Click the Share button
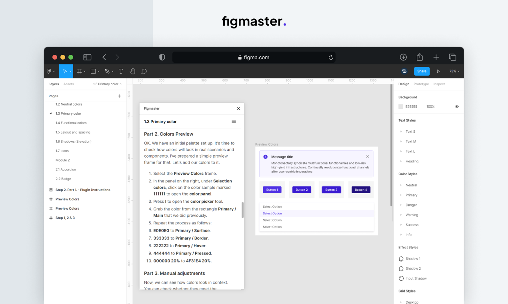 coord(422,71)
